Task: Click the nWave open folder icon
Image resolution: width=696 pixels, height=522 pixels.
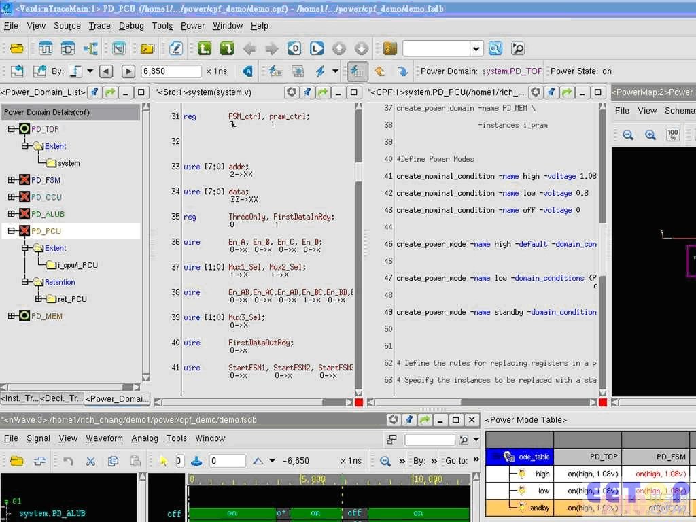Action: point(17,461)
